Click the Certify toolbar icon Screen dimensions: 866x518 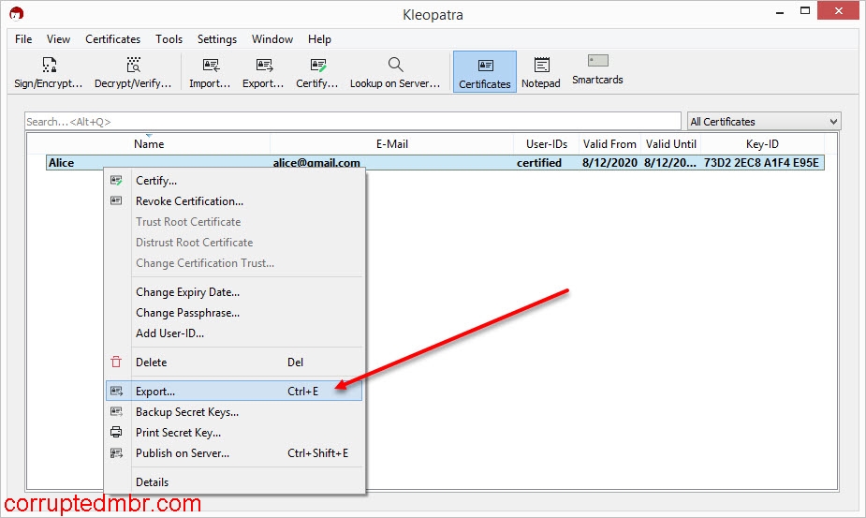tap(317, 72)
